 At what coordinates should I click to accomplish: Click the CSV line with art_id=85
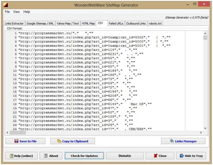click(77, 66)
